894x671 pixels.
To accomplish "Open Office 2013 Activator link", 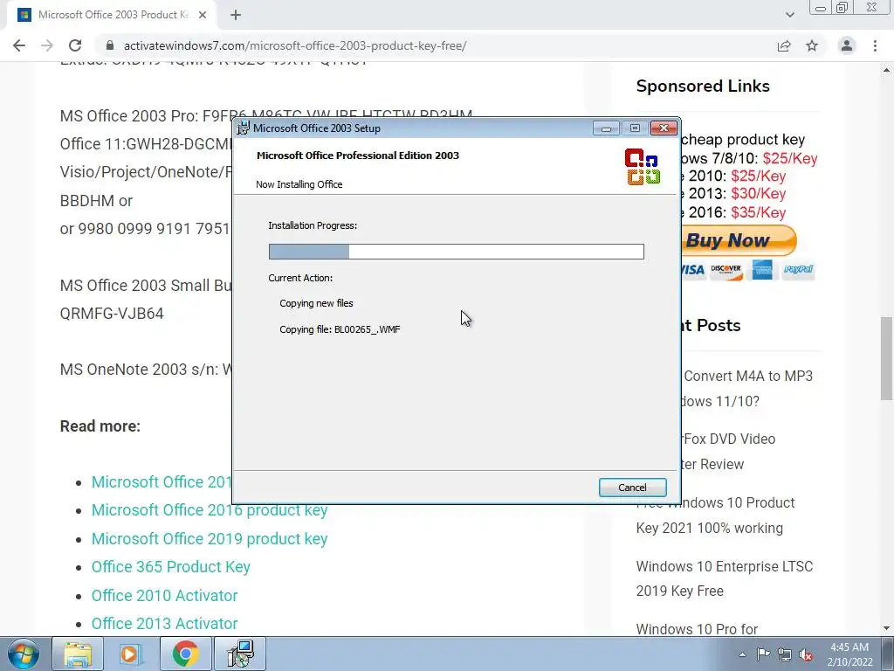I will [x=165, y=623].
